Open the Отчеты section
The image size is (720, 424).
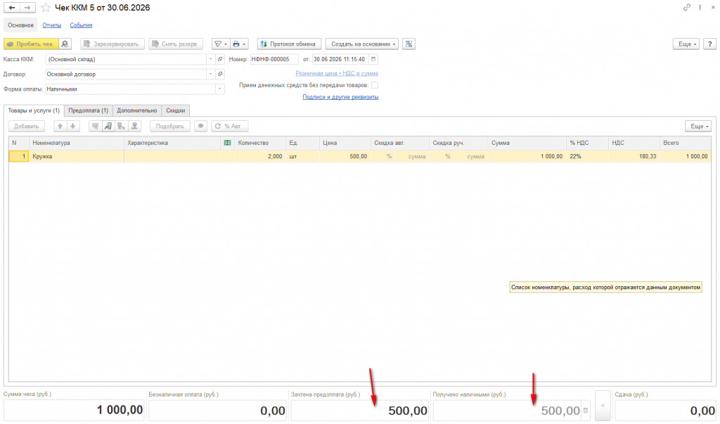tap(52, 25)
